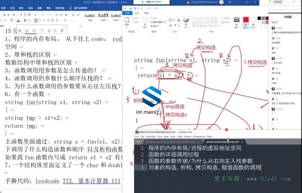Open Paint shape fill dropdown

pos(226,22)
